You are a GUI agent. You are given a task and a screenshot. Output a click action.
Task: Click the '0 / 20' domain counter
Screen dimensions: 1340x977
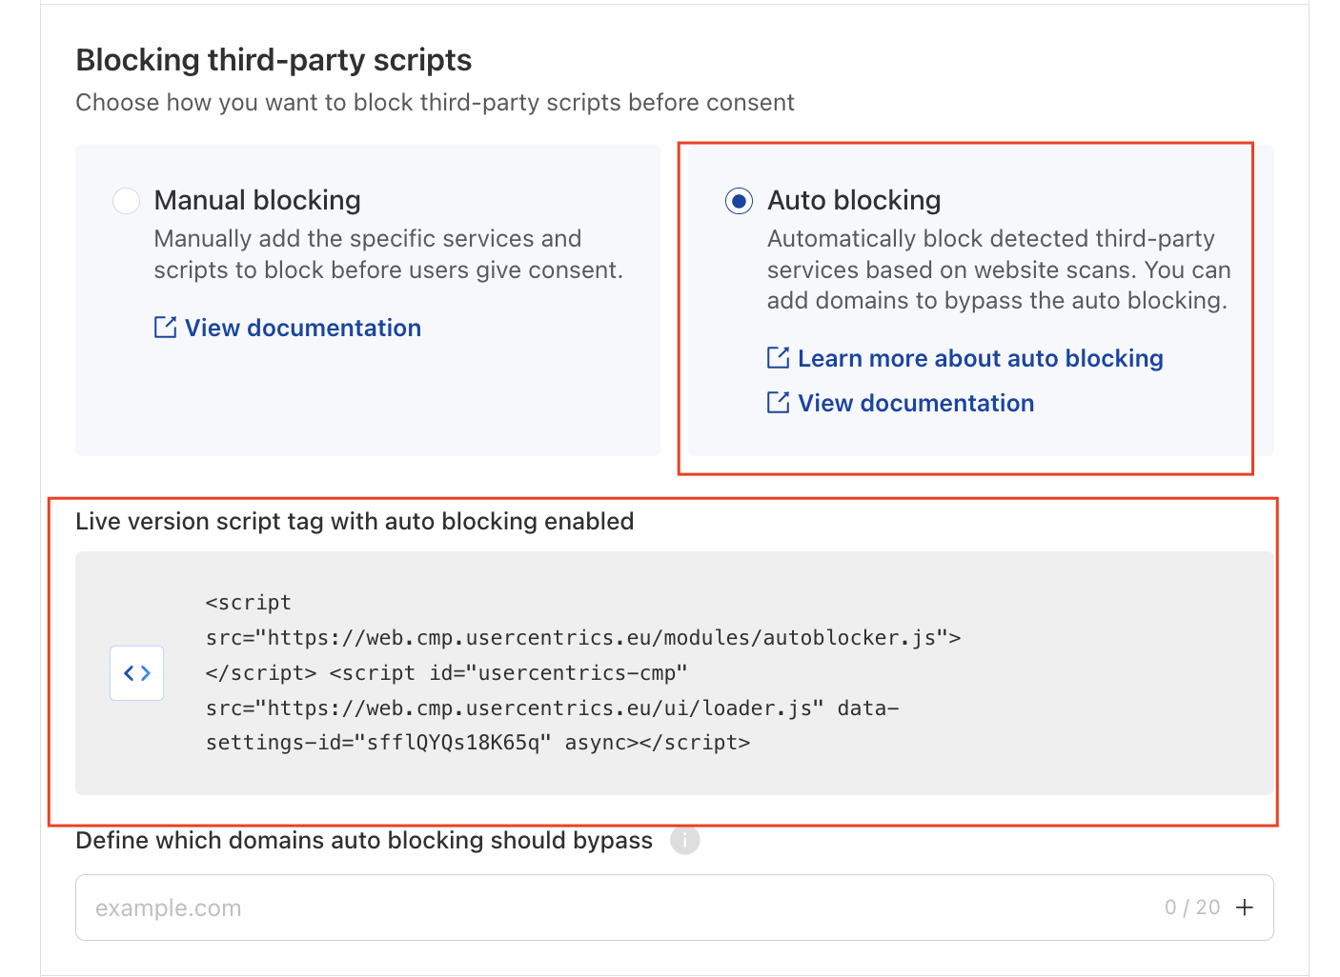click(x=1192, y=907)
